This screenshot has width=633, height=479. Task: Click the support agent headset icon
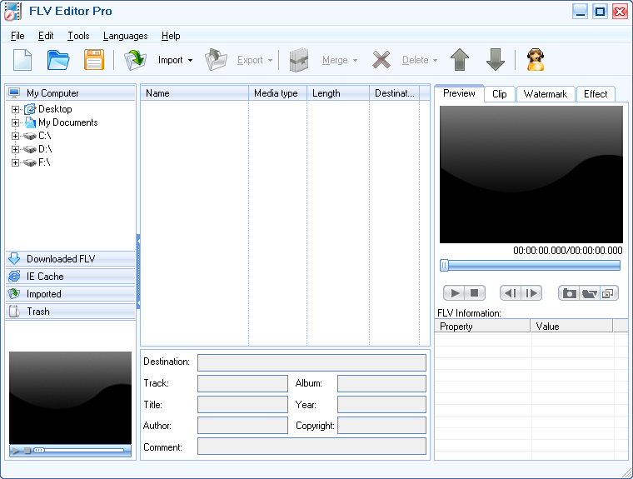pyautogui.click(x=535, y=60)
